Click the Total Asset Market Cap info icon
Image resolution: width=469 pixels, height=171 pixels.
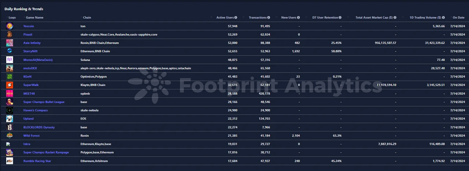[x=395, y=18]
